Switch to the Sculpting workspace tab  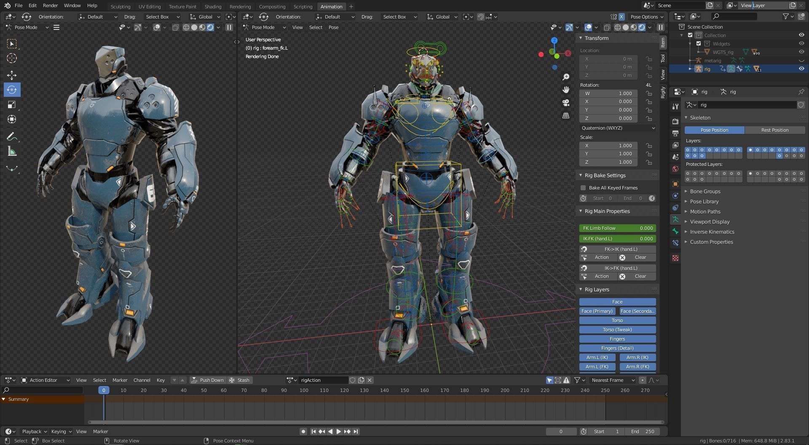point(121,6)
